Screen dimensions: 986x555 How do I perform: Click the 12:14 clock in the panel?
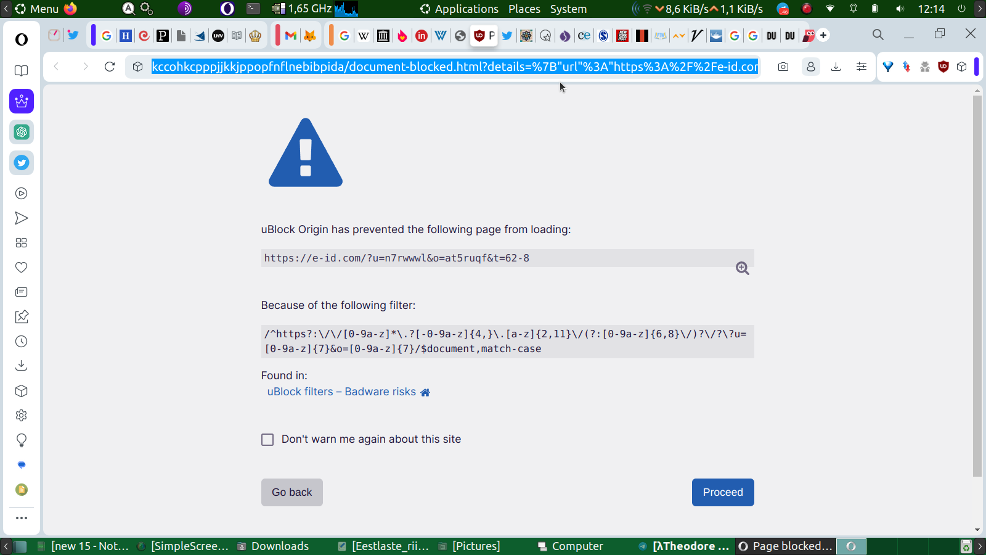click(x=931, y=9)
